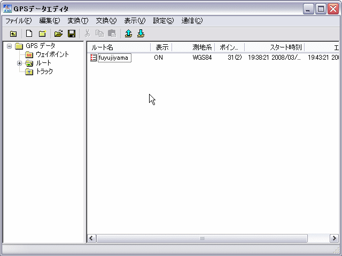This screenshot has width=342, height=256.
Task: Open the 編集(E) menu
Action: click(x=50, y=21)
